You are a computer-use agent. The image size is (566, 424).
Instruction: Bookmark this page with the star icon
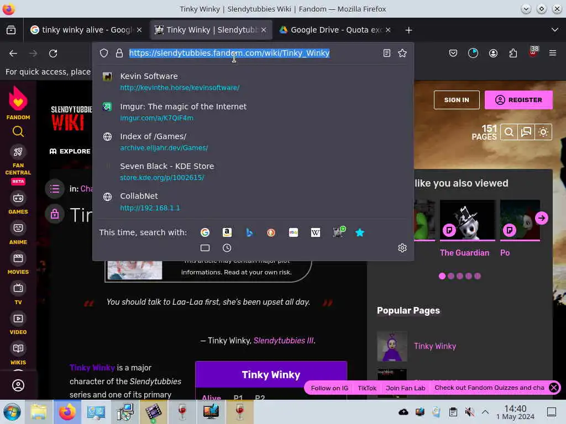(x=402, y=53)
